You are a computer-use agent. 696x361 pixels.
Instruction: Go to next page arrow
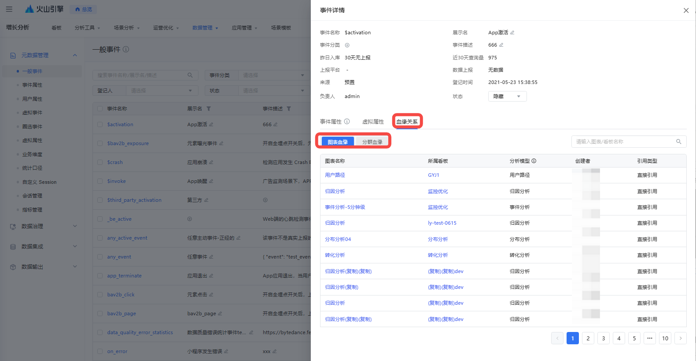[681, 338]
